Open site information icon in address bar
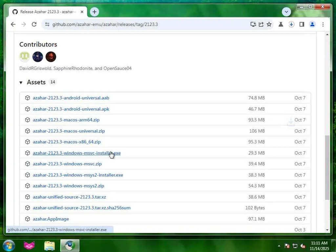This screenshot has height=252, width=336. click(x=47, y=24)
